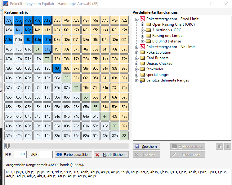The width and height of the screenshot is (232, 185).
Task: Toggle the AA hand cell in the matrix
Action: [9, 20]
